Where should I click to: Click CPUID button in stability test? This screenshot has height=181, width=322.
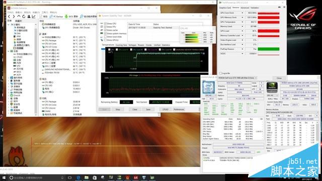point(166,110)
